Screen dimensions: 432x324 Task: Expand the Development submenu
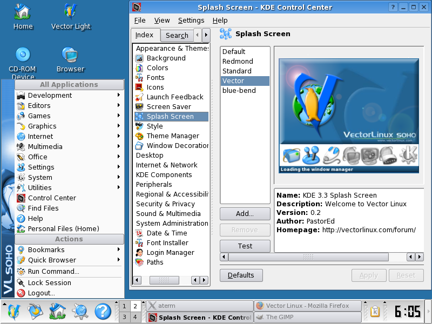50,95
